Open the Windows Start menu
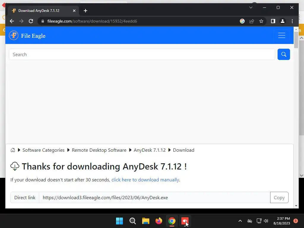 pyautogui.click(x=119, y=221)
